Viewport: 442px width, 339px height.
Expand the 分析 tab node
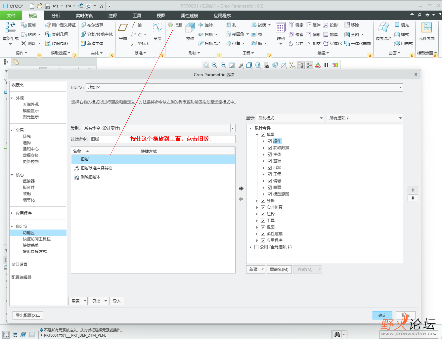click(x=257, y=201)
